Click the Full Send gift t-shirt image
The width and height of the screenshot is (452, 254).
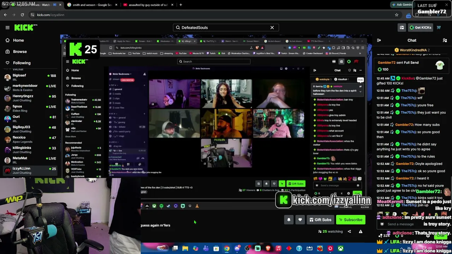440,65
